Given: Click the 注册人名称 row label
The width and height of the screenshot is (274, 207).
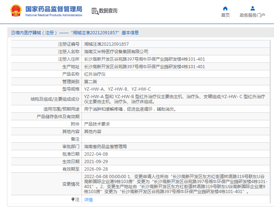Looking at the screenshot, I should [x=69, y=52].
